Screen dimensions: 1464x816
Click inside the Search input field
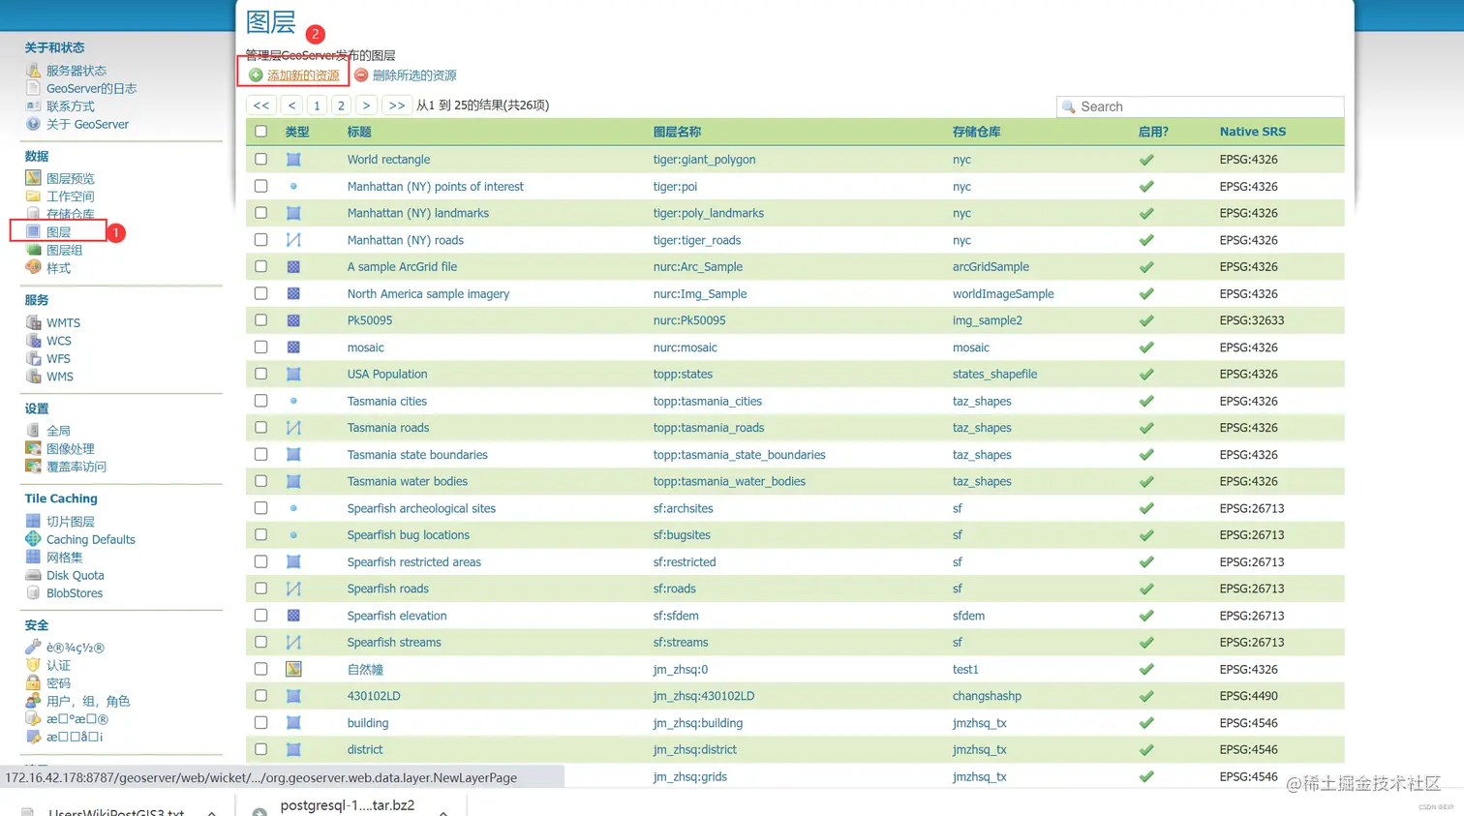(x=1201, y=106)
